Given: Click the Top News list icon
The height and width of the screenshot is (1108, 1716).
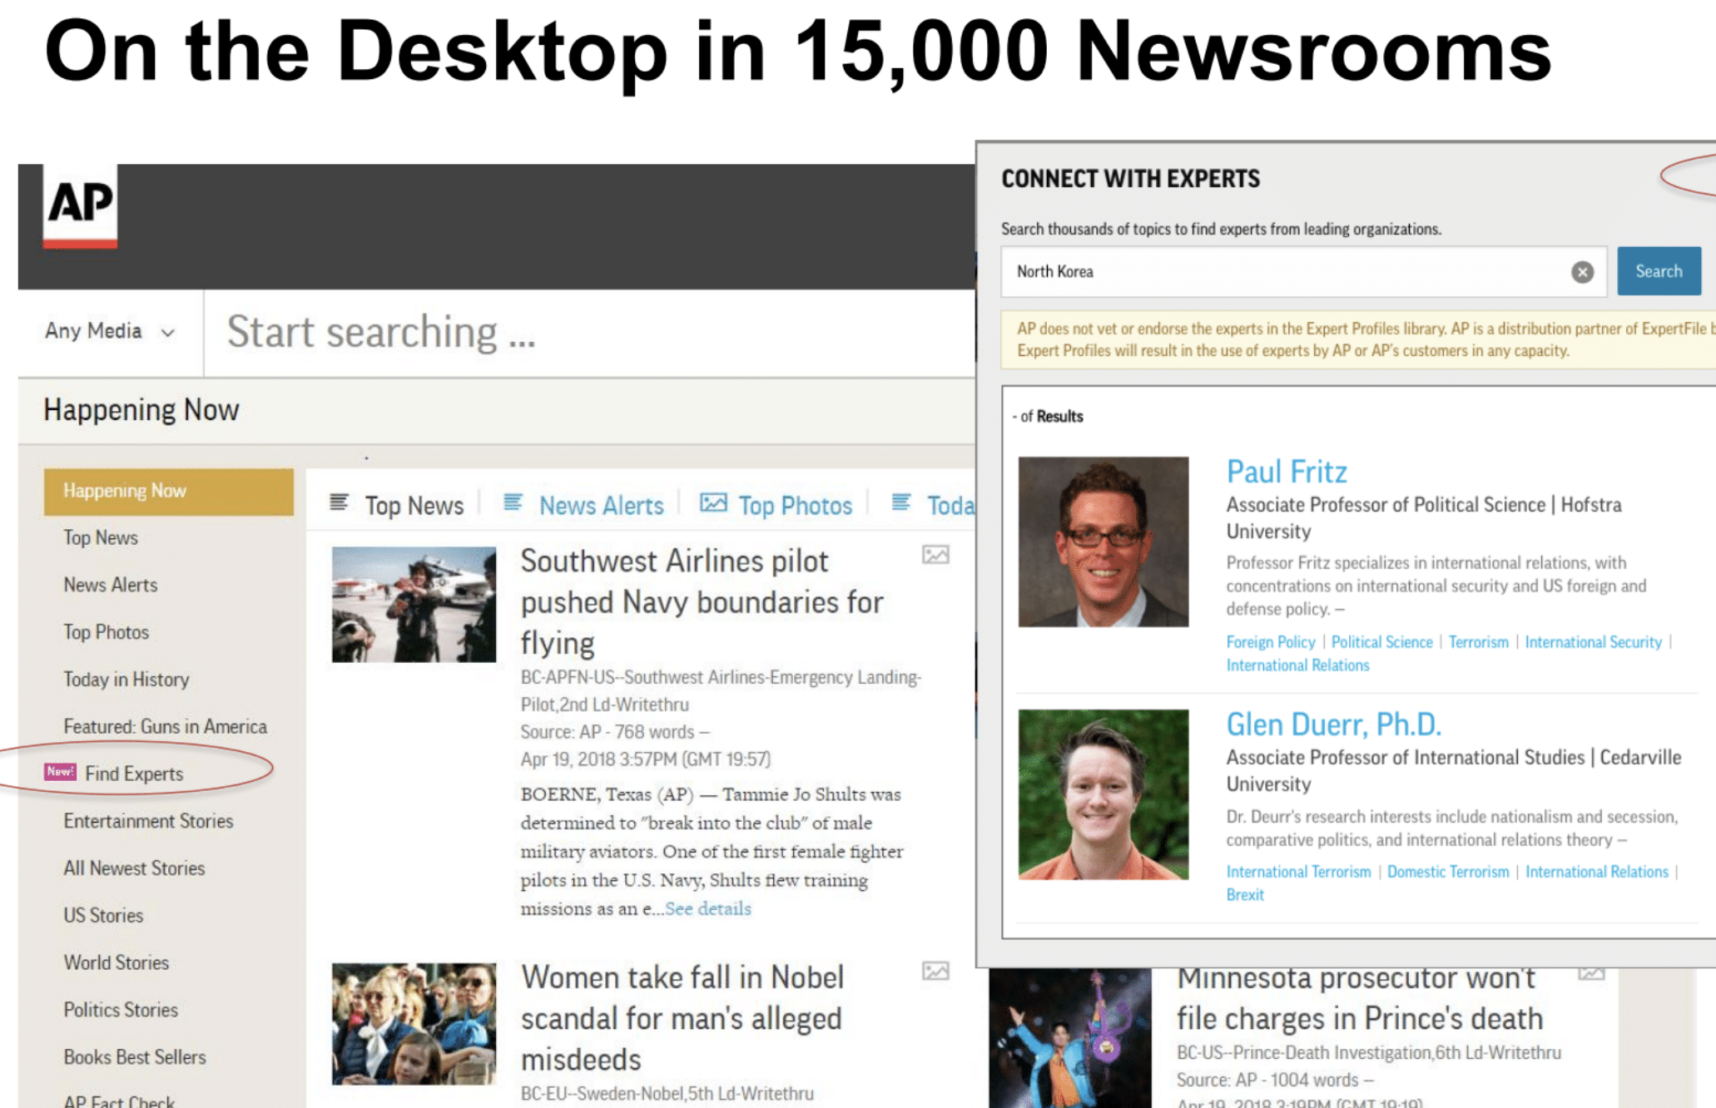Looking at the screenshot, I should click(339, 502).
